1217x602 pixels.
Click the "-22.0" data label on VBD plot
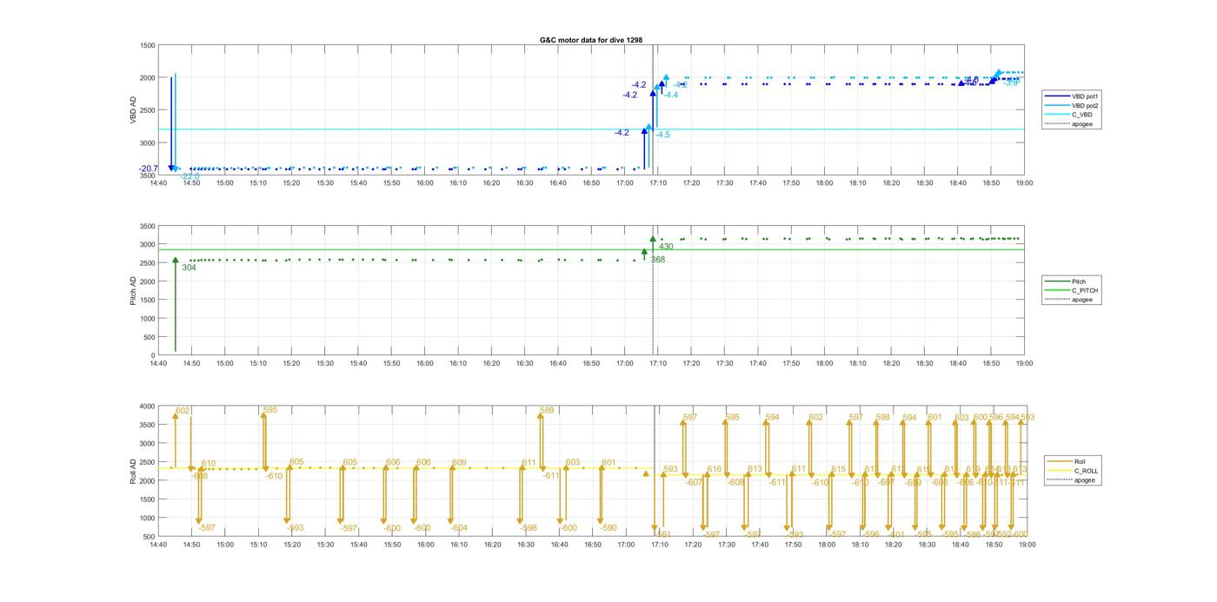pyautogui.click(x=190, y=176)
